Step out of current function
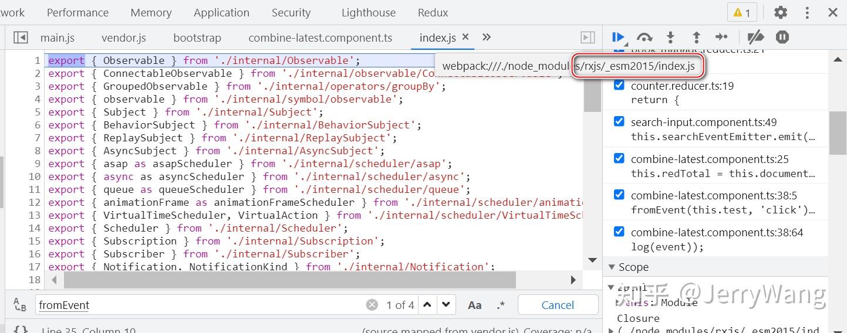847x333 pixels. (696, 38)
